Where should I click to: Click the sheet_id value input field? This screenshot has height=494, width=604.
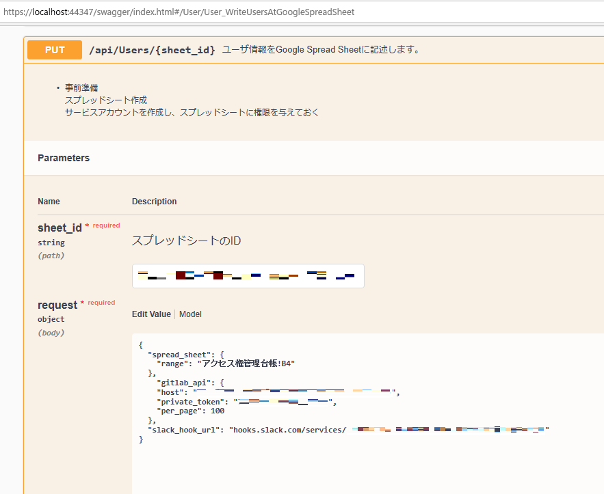pos(248,276)
